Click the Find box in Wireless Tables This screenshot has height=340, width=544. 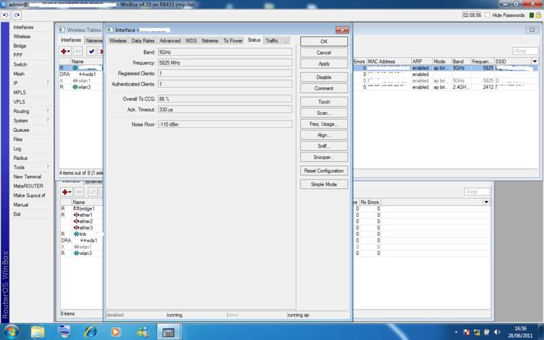pyautogui.click(x=525, y=52)
